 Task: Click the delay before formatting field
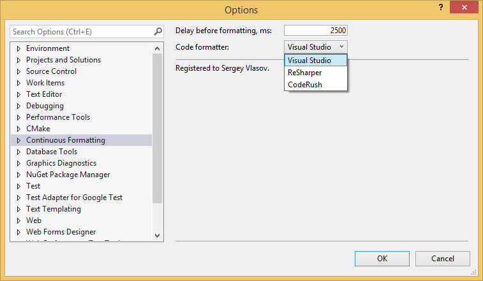pos(315,31)
